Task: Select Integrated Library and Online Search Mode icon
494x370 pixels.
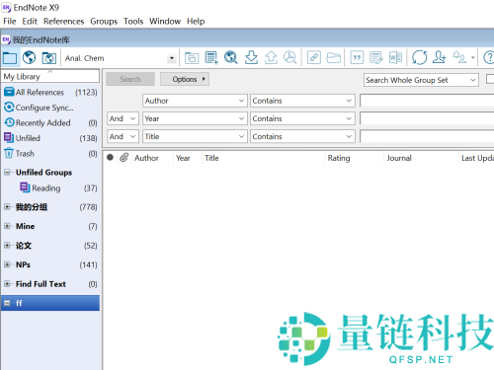Action: (x=49, y=58)
